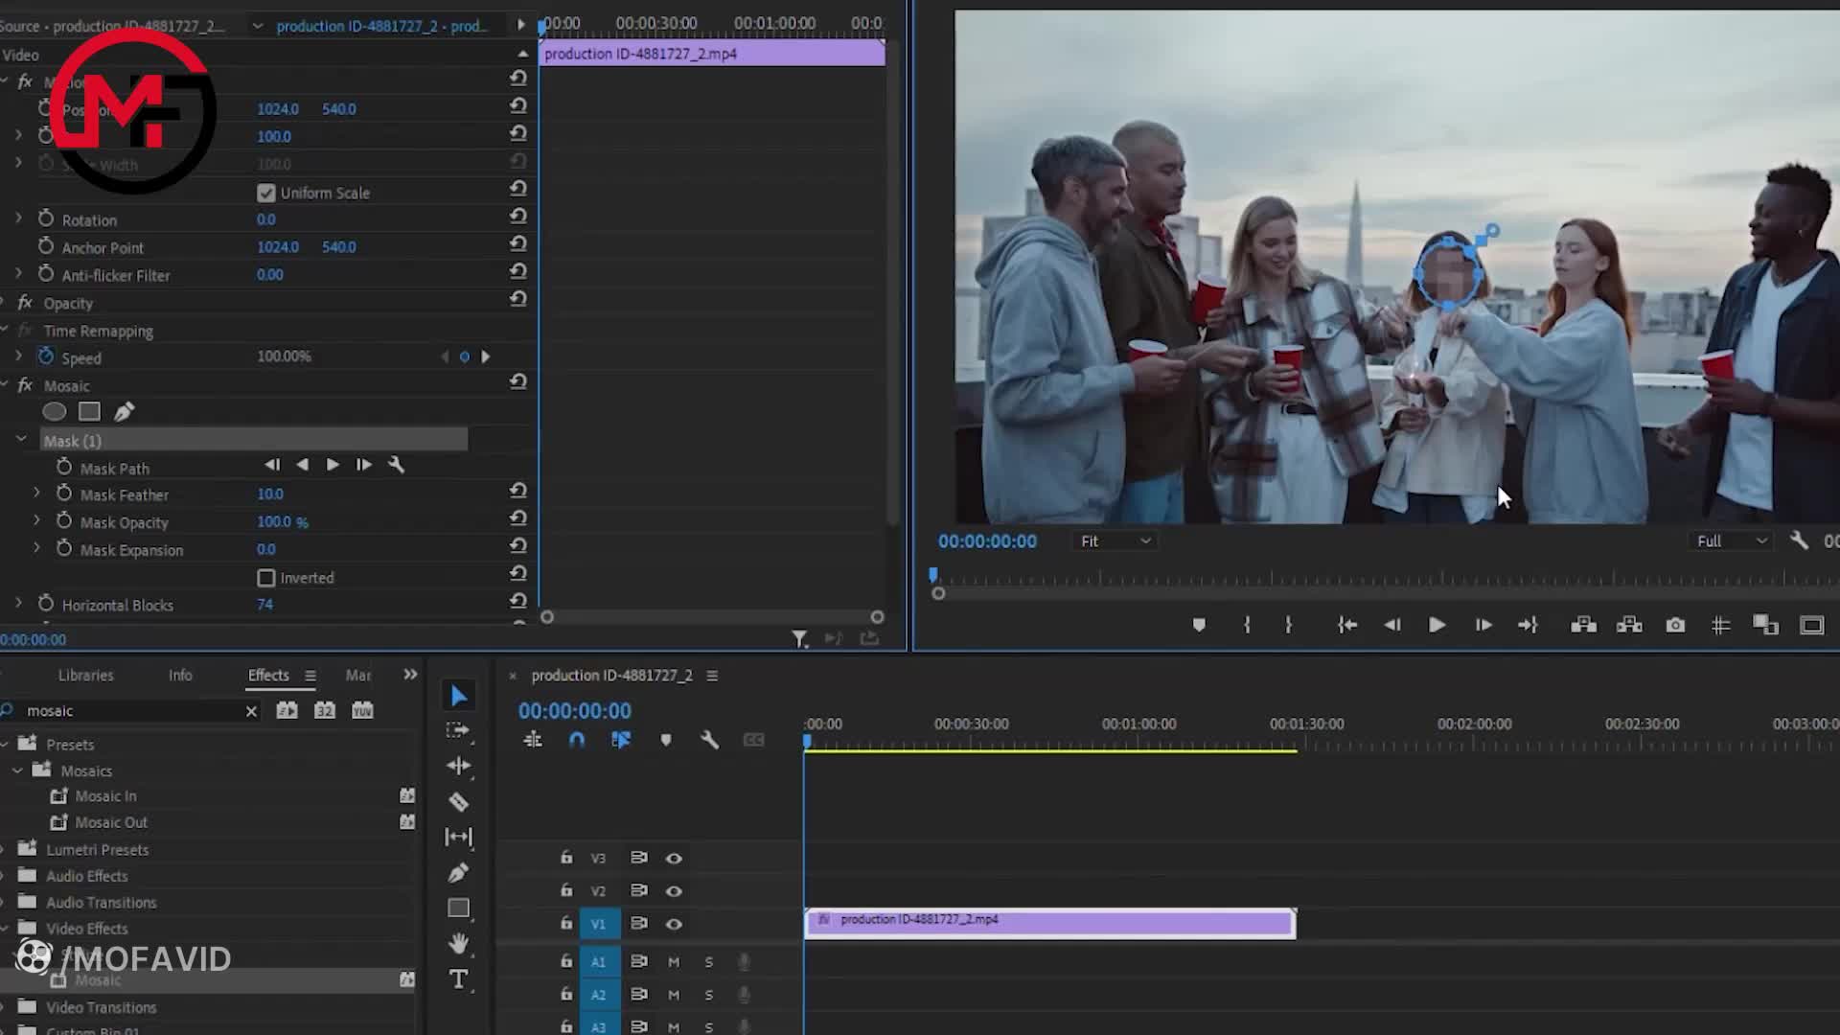
Task: Toggle the timeline Snap magnet icon
Action: tap(576, 740)
